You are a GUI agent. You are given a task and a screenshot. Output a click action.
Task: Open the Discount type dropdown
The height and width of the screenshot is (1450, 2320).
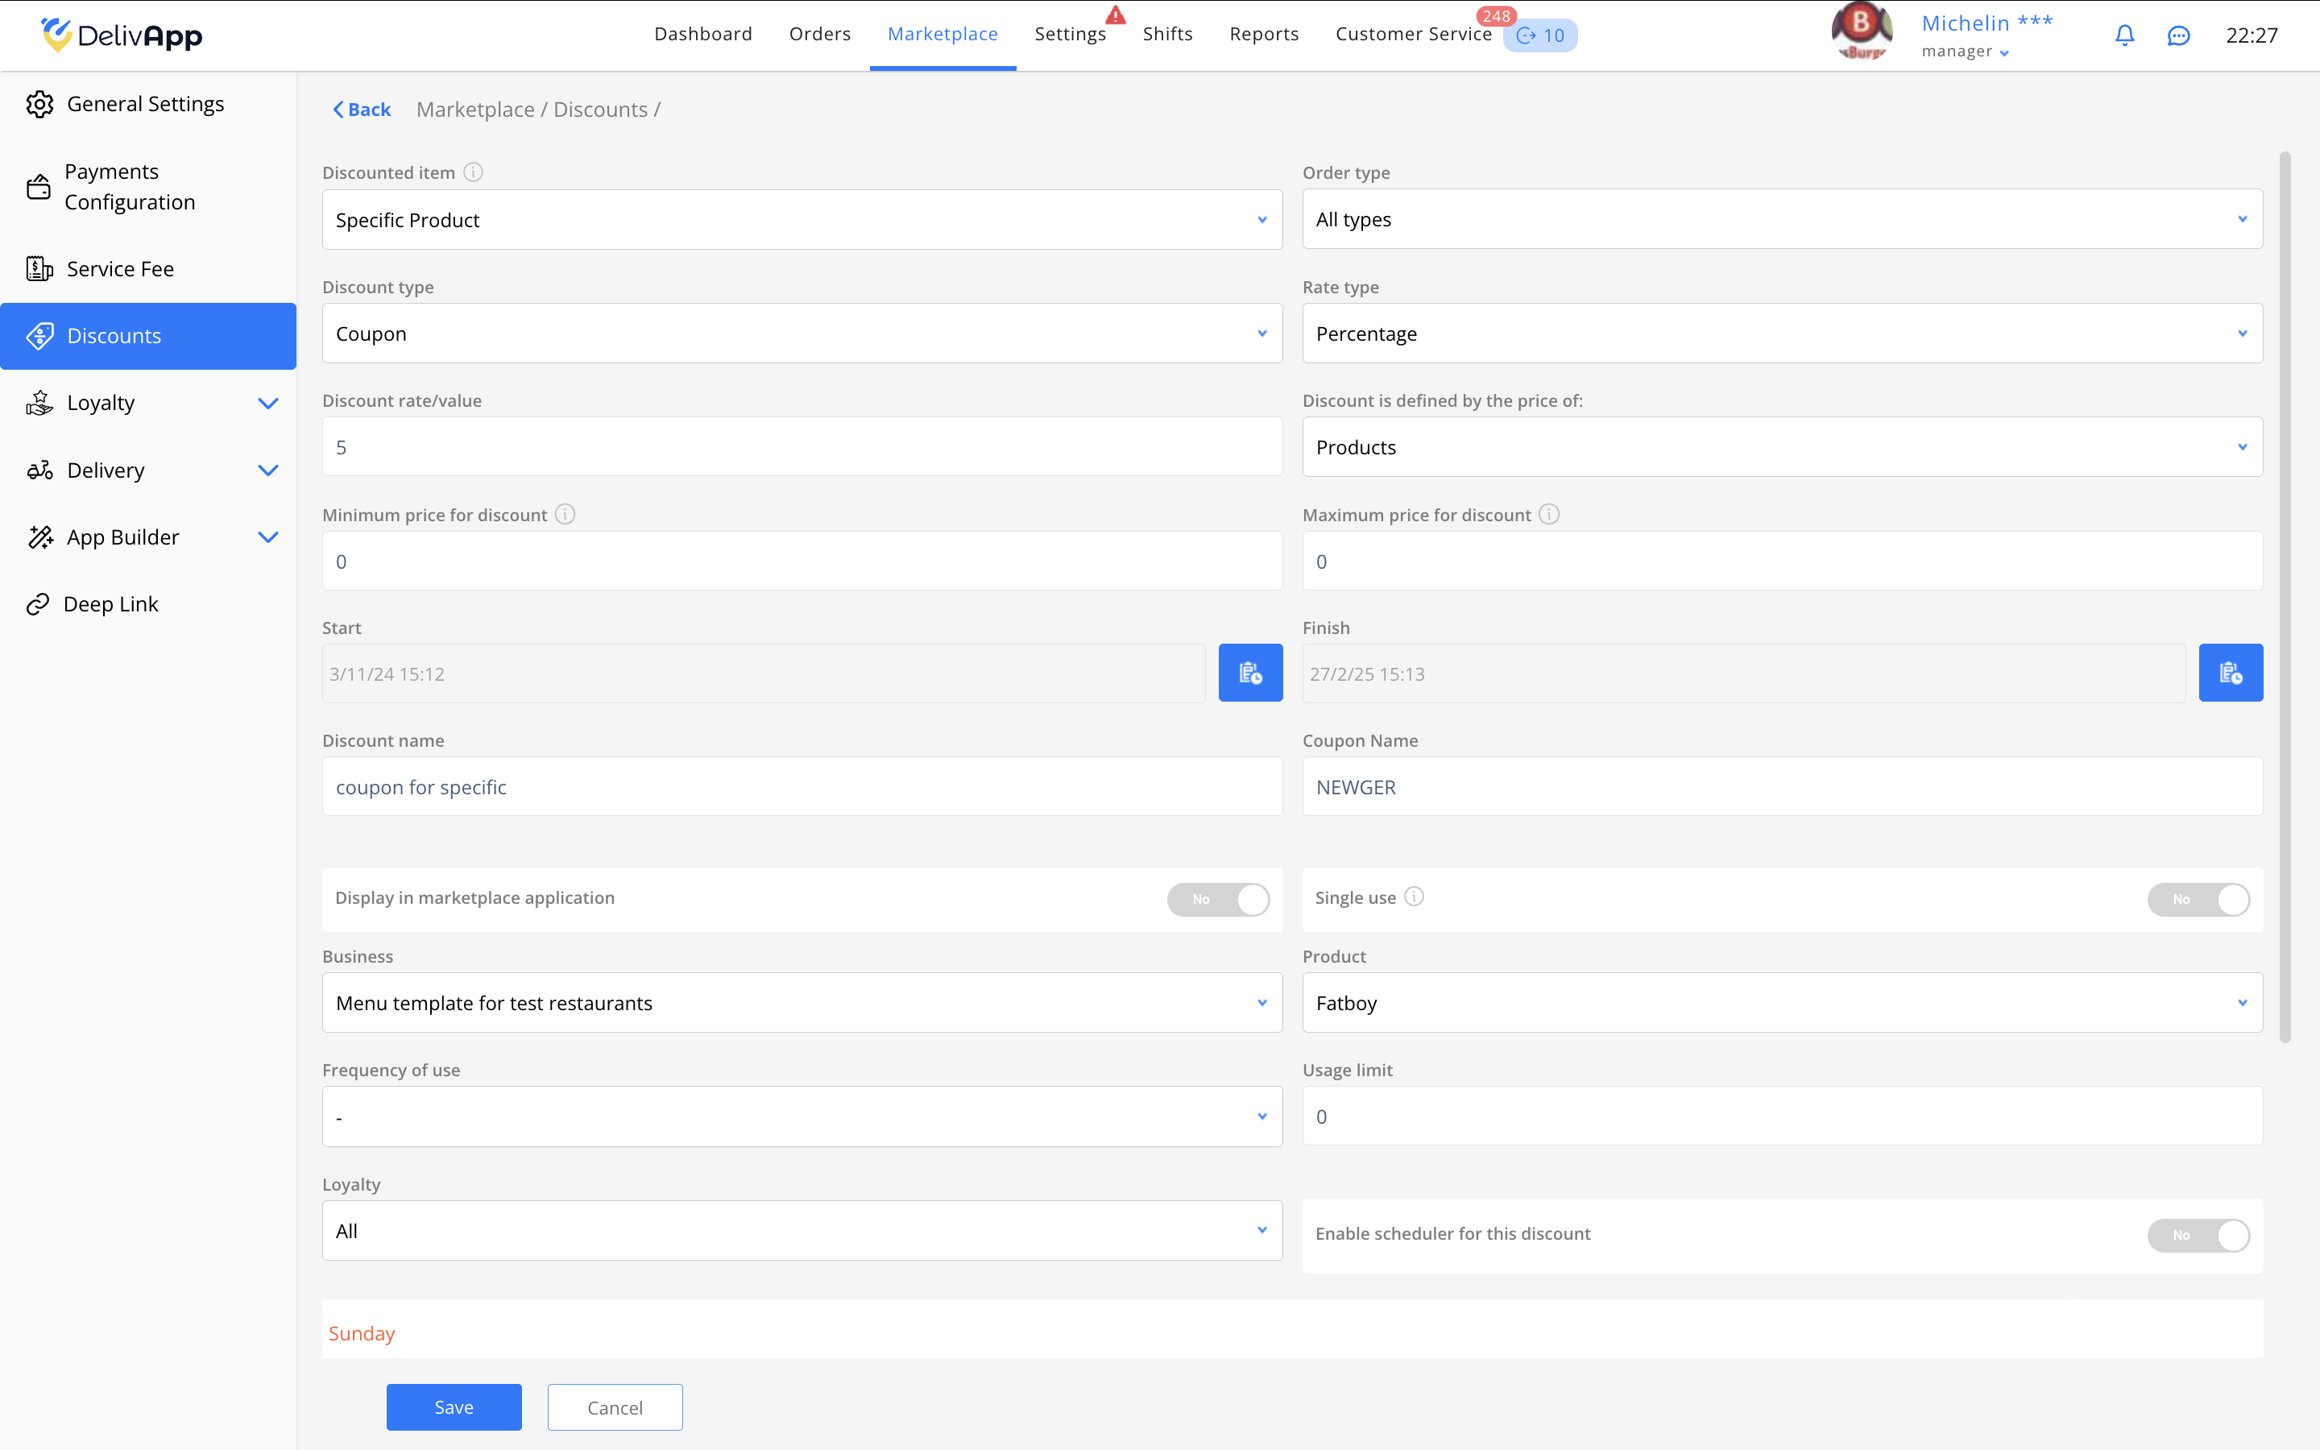[802, 333]
